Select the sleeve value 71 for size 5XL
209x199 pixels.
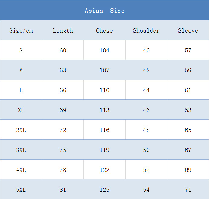(x=188, y=190)
